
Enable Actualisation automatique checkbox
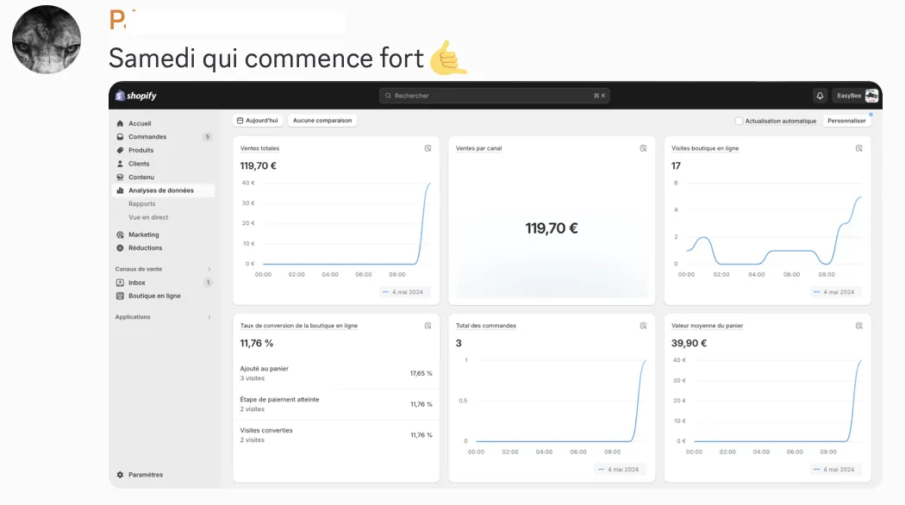[739, 122]
